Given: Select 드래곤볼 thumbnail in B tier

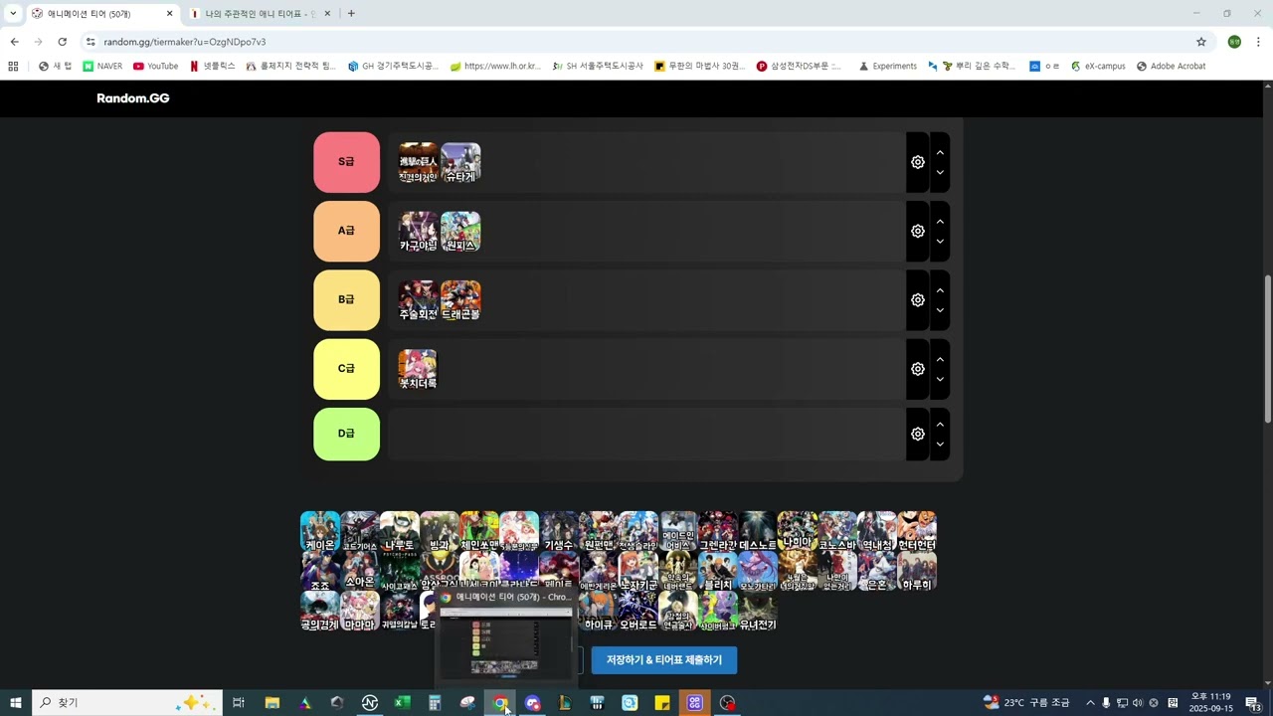Looking at the screenshot, I should [x=460, y=299].
